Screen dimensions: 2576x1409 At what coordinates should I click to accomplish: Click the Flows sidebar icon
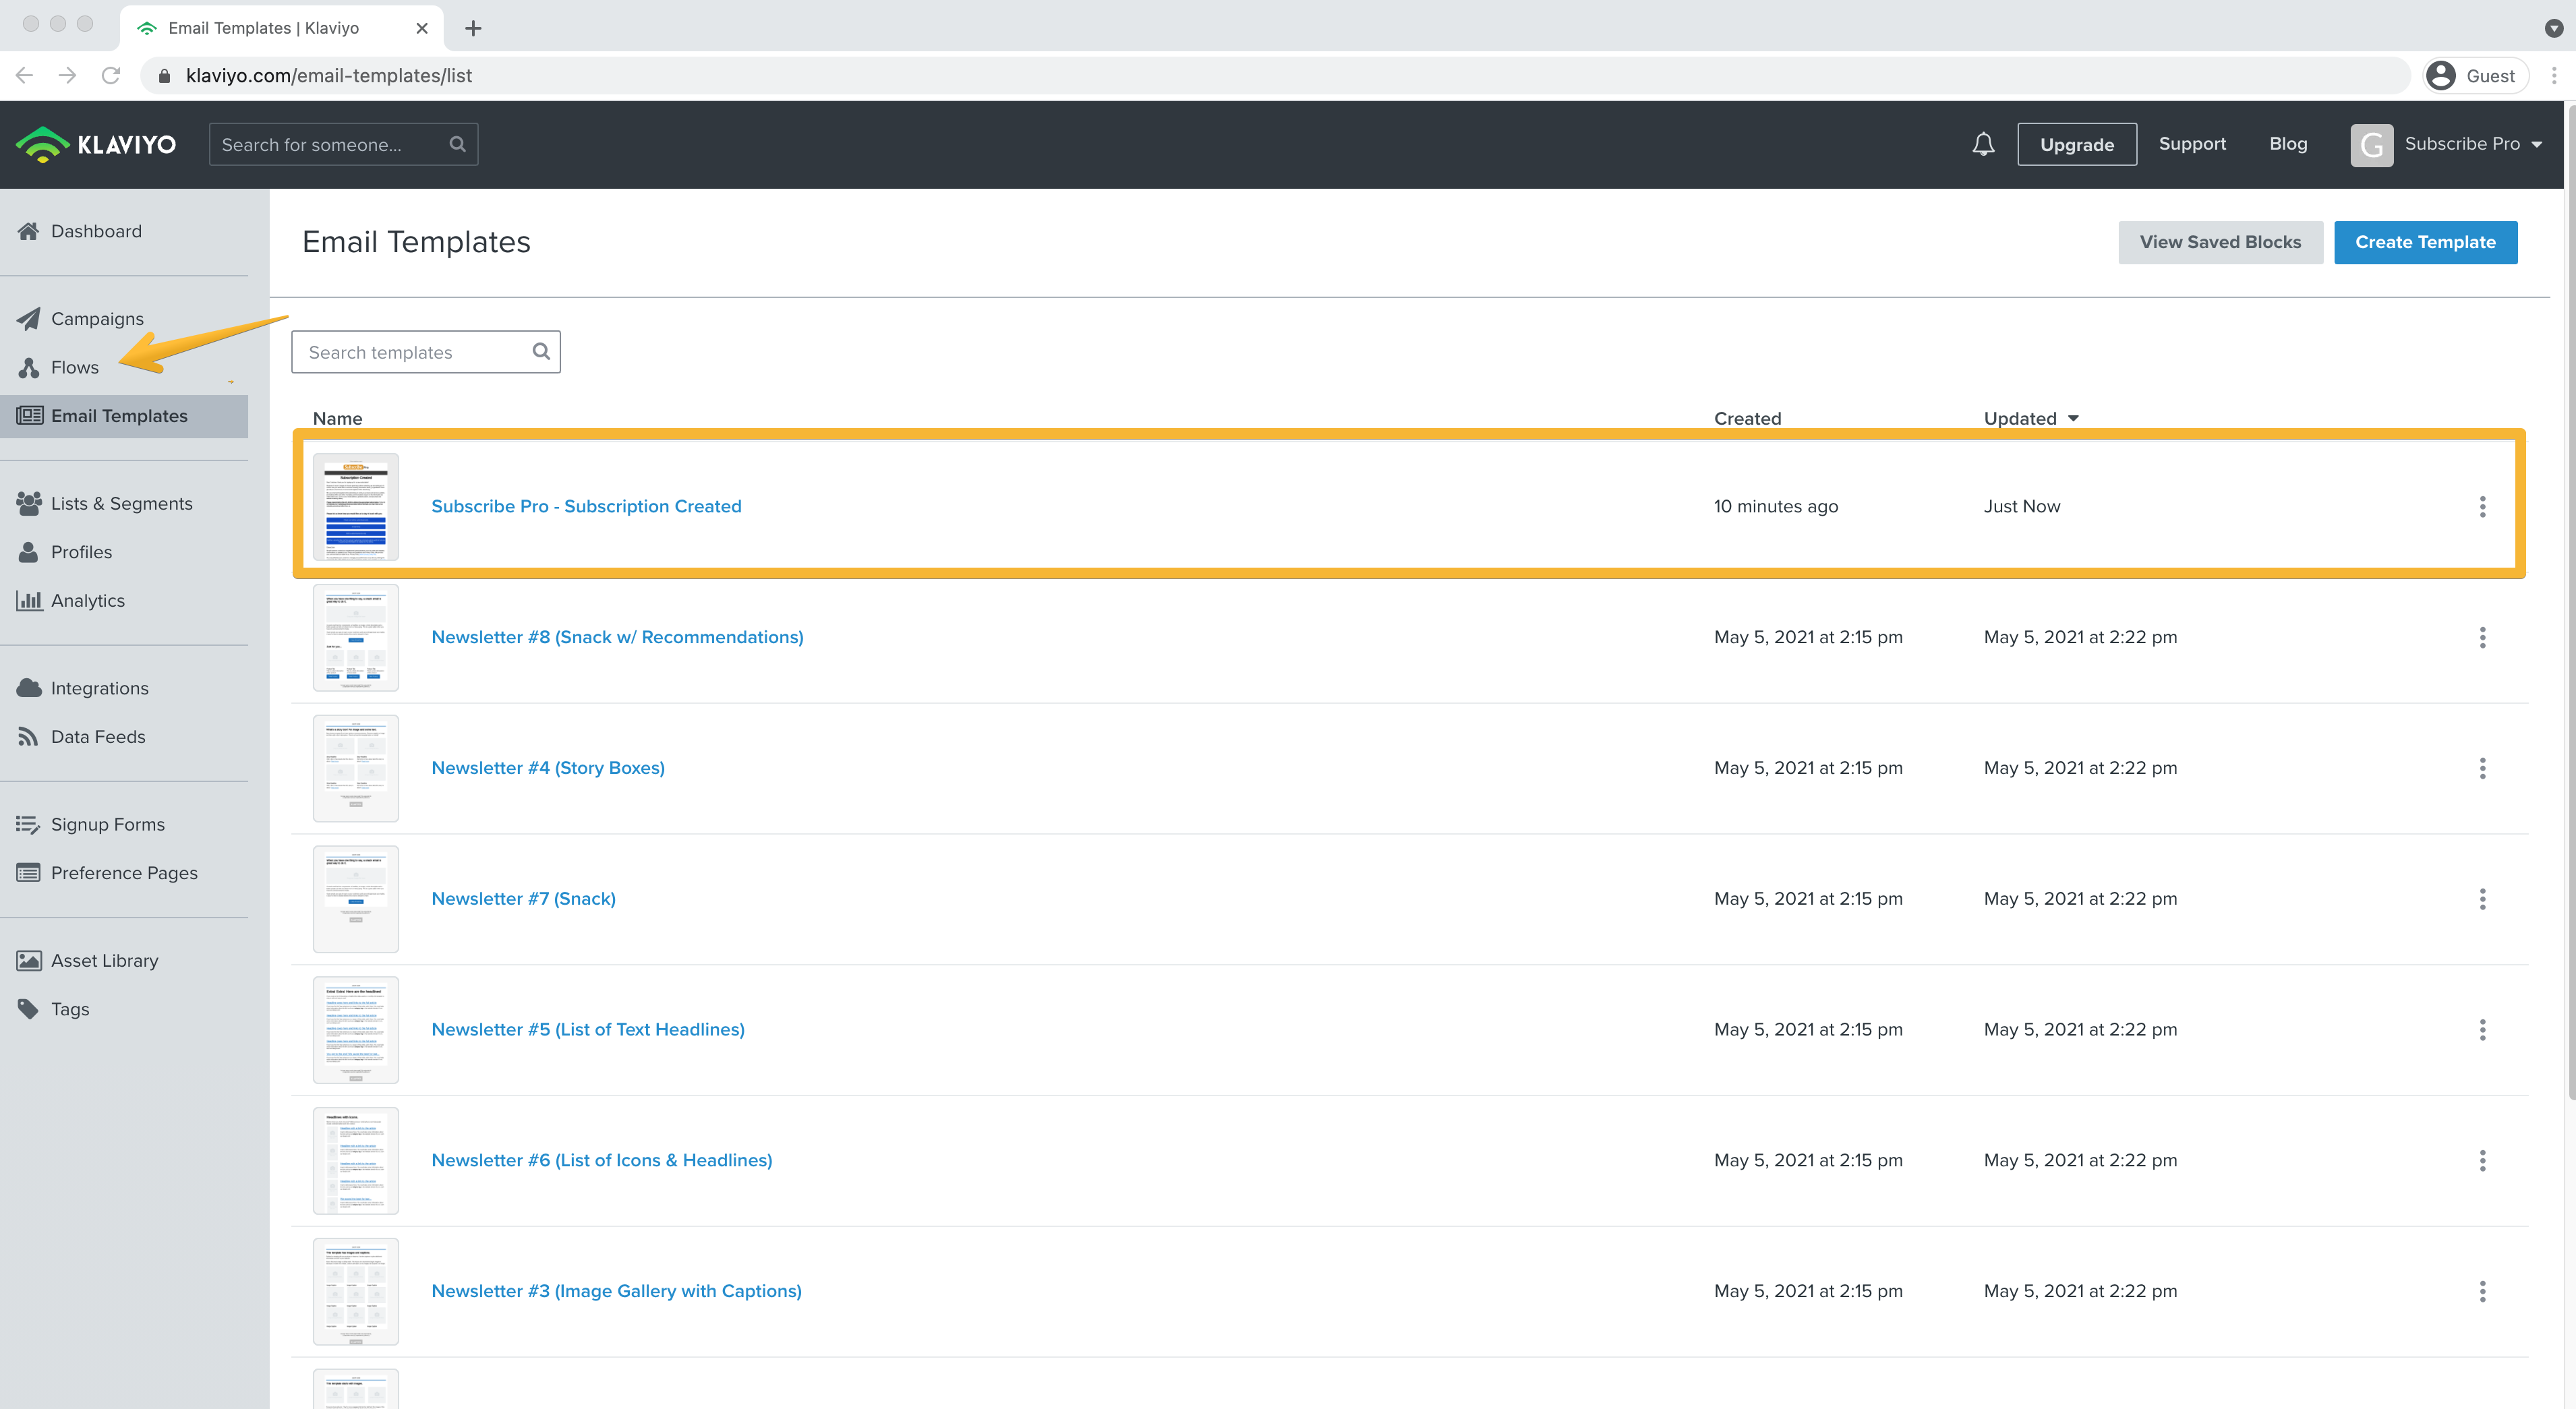28,367
